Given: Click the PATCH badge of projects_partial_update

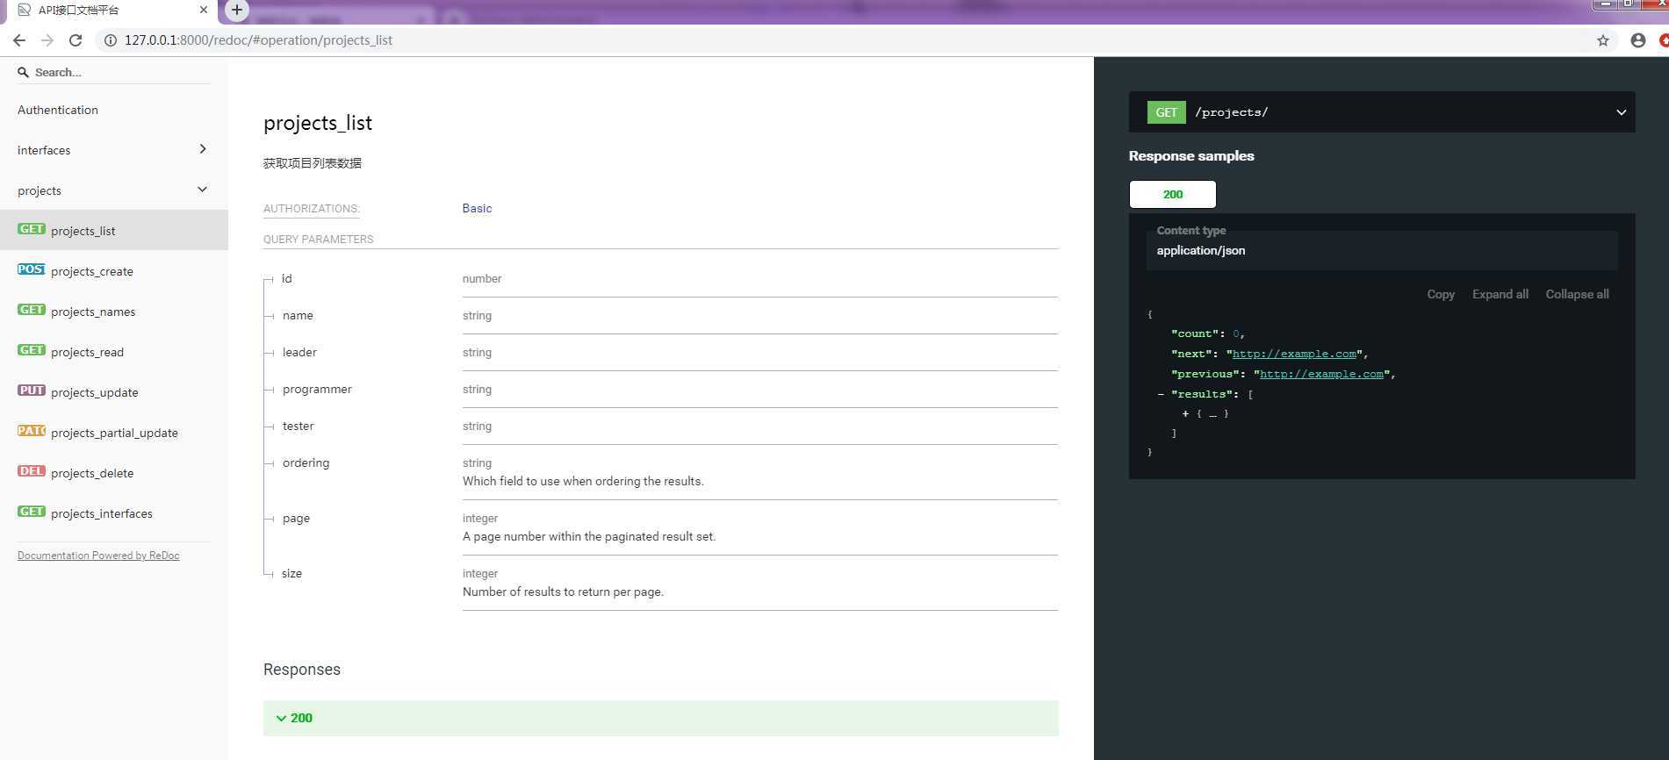Looking at the screenshot, I should (32, 431).
